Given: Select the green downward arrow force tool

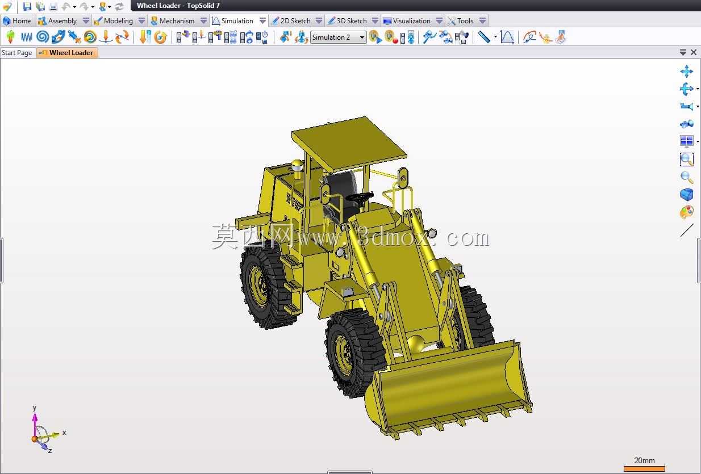Looking at the screenshot, I should 10,37.
